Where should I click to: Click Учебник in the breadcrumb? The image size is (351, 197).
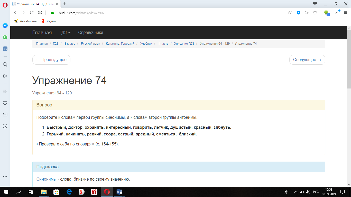click(x=146, y=44)
